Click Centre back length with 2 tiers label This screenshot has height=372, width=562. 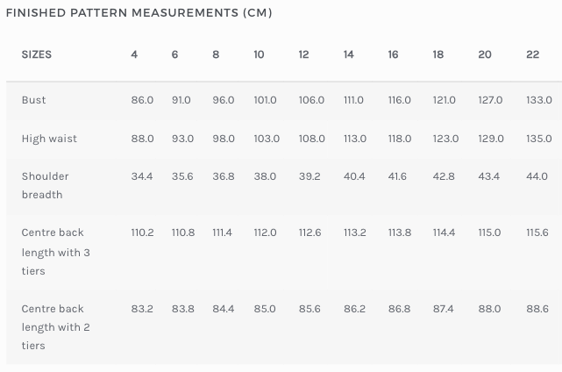pos(55,326)
